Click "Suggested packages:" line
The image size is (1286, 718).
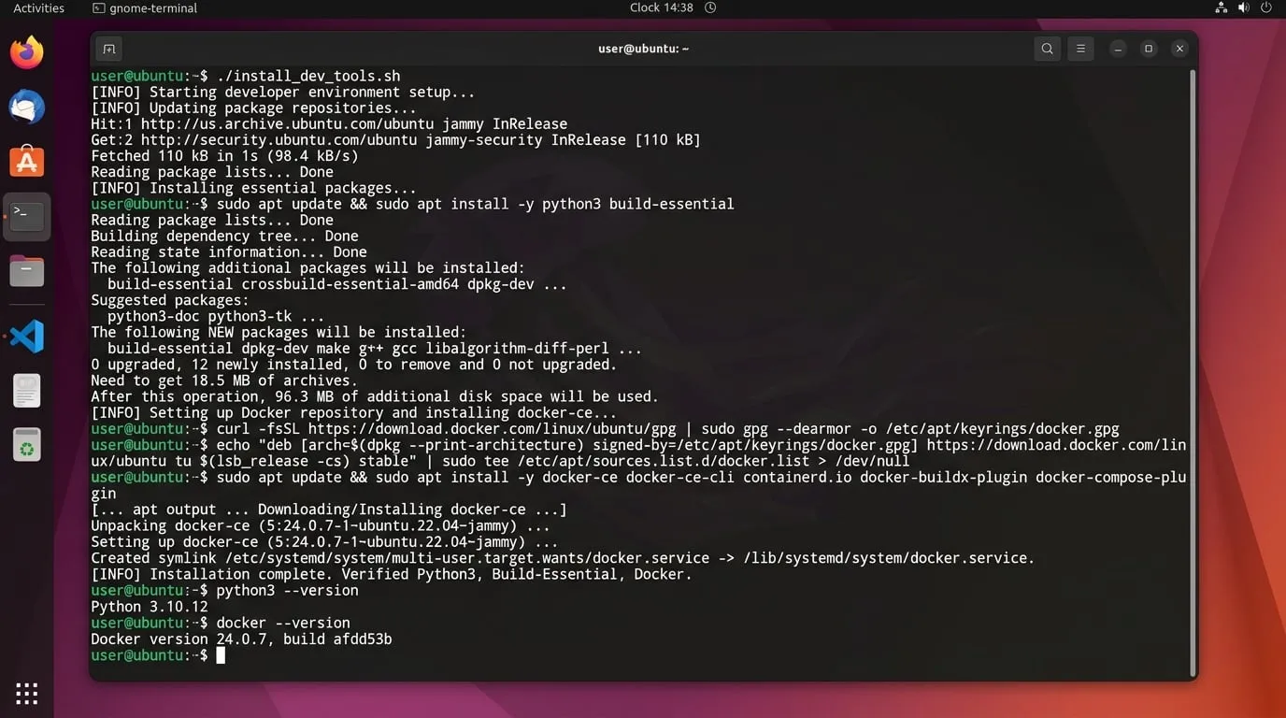170,300
